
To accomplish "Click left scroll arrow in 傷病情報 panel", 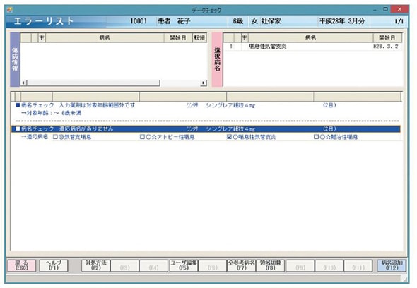I will click(x=23, y=83).
